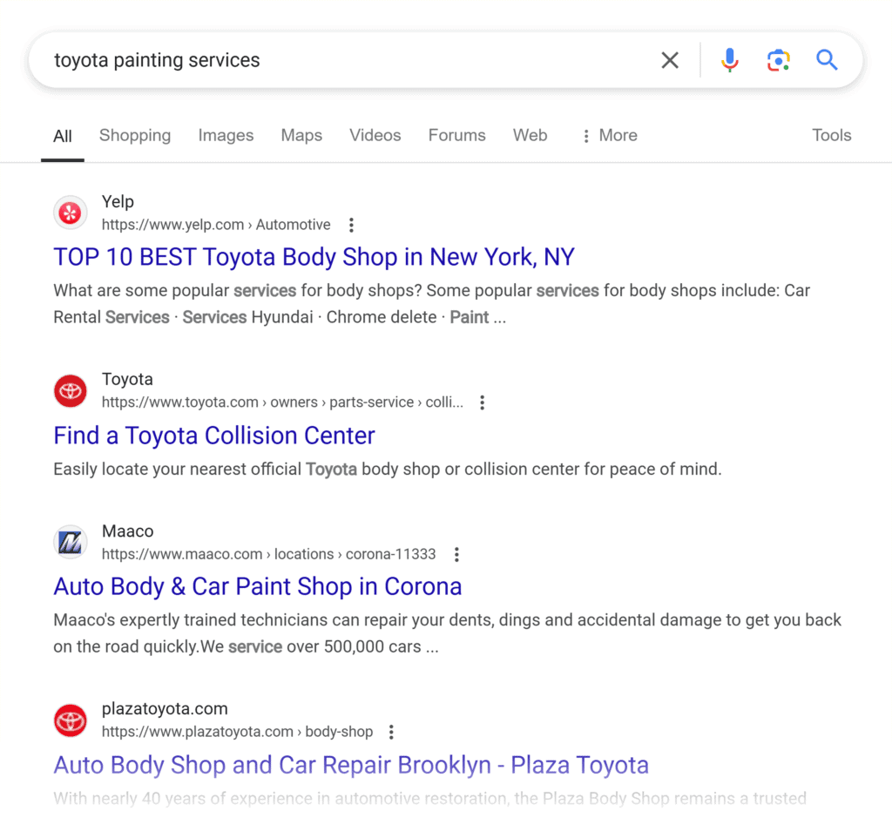Click the plazatoyota.com favicon
The height and width of the screenshot is (818, 892).
(71, 720)
